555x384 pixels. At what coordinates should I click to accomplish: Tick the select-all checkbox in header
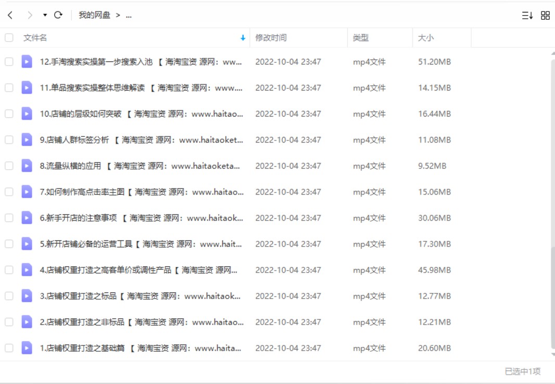pyautogui.click(x=9, y=37)
